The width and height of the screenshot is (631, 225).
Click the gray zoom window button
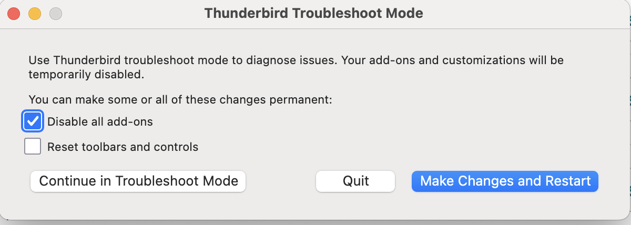click(x=56, y=14)
